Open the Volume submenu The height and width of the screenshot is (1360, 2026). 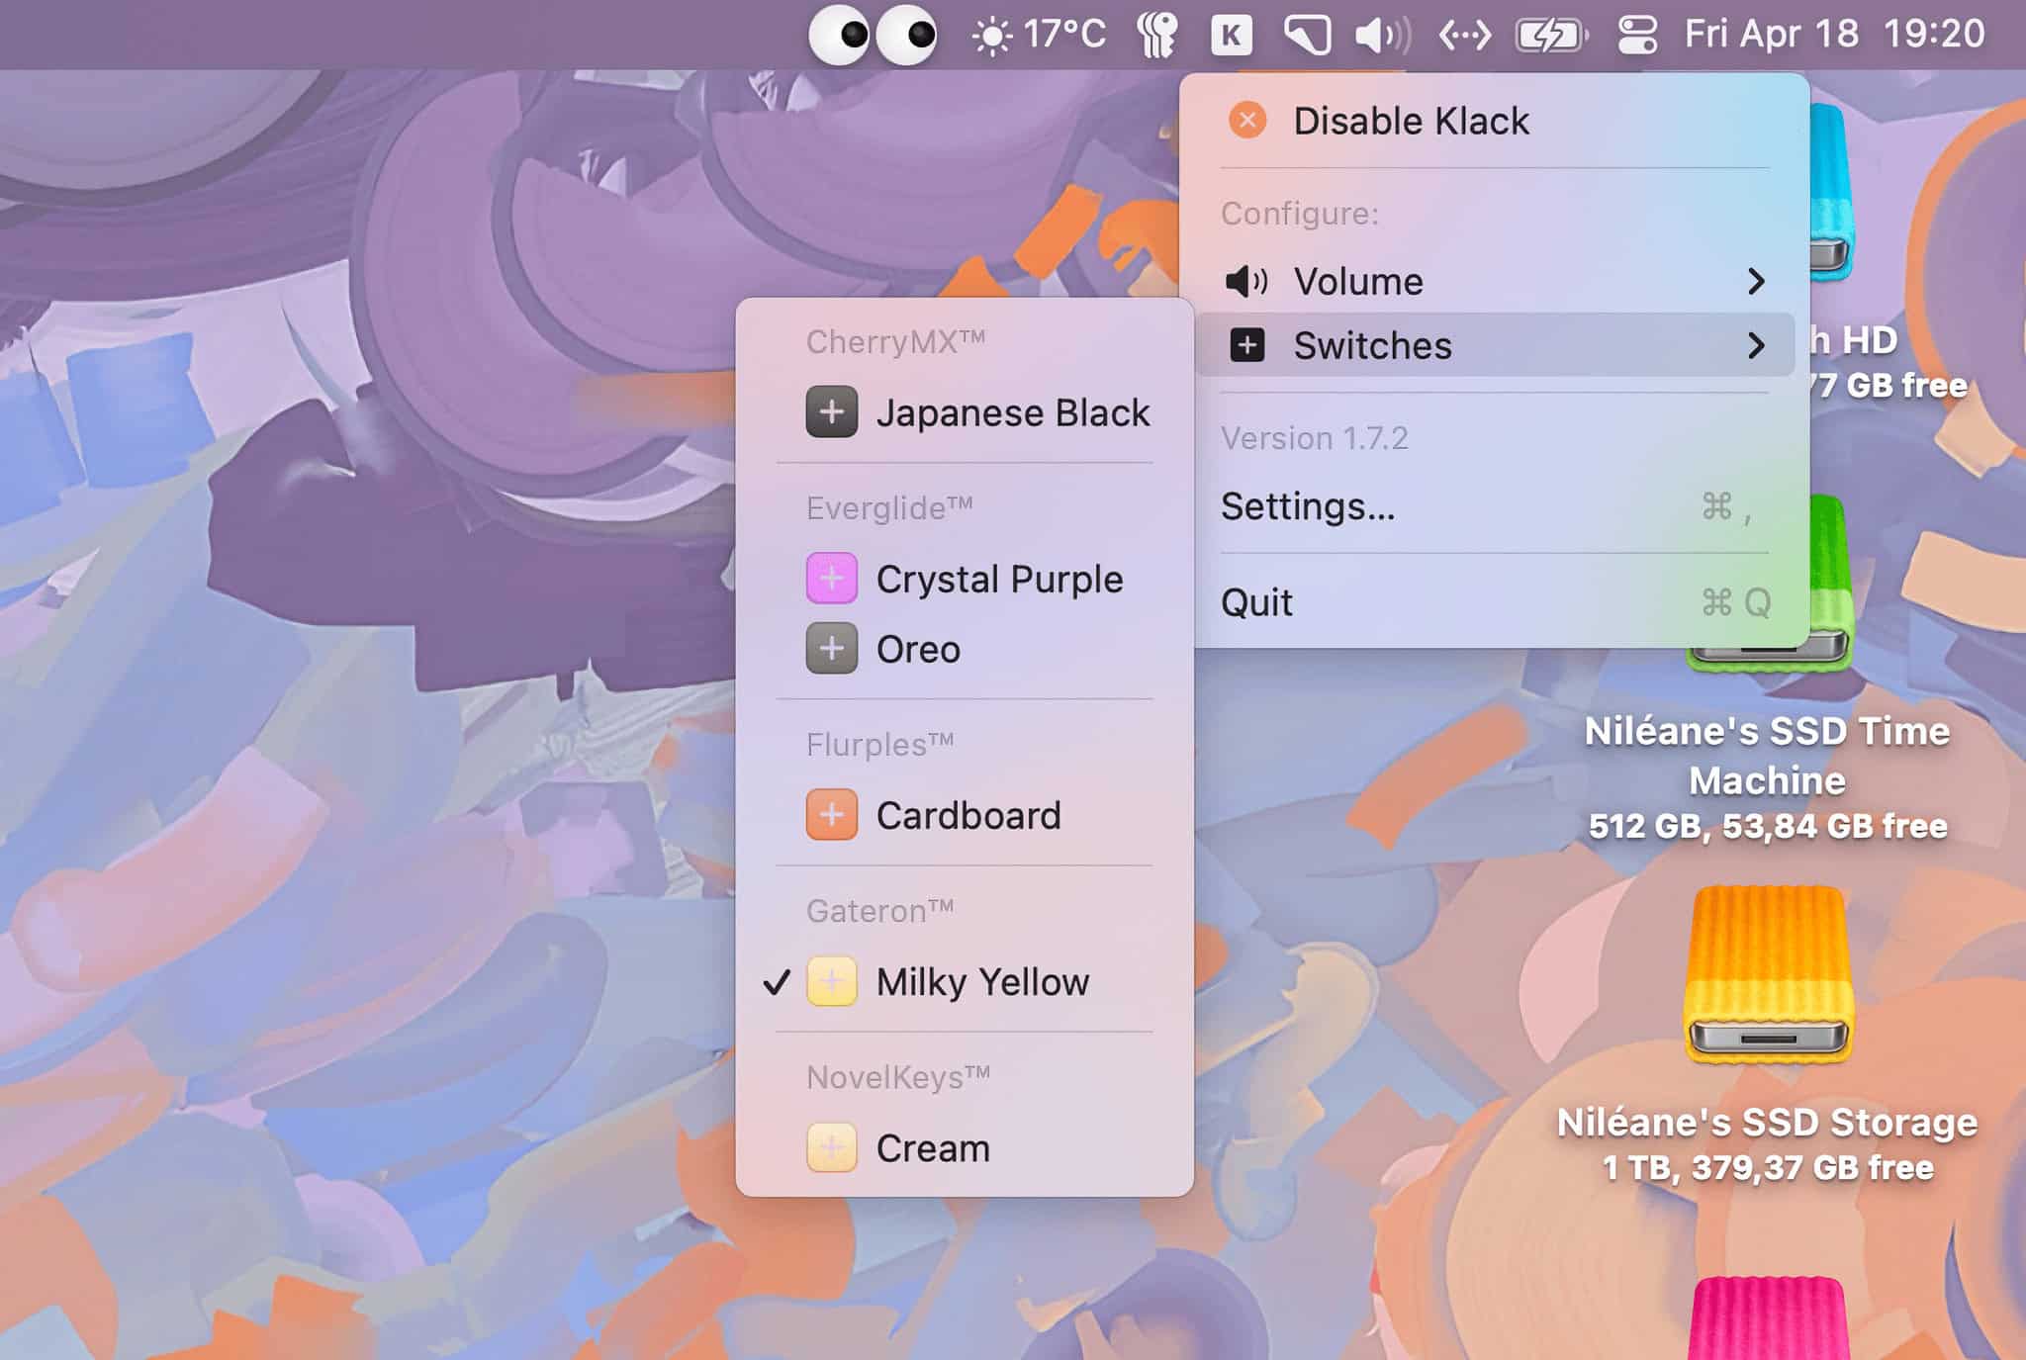click(x=1495, y=282)
